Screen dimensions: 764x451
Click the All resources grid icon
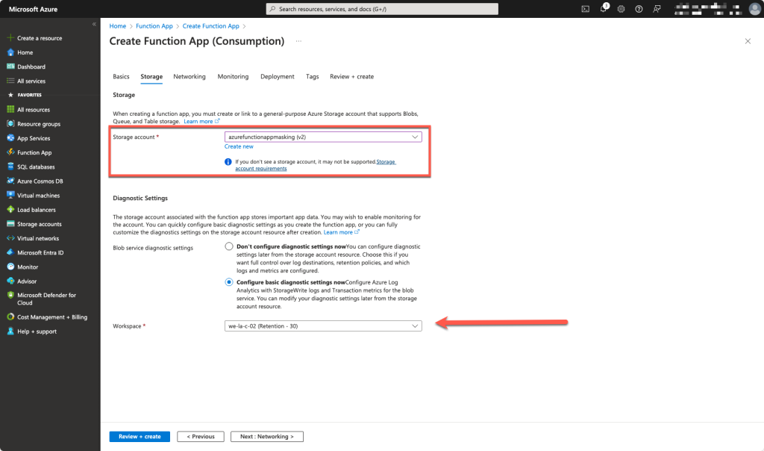click(10, 109)
